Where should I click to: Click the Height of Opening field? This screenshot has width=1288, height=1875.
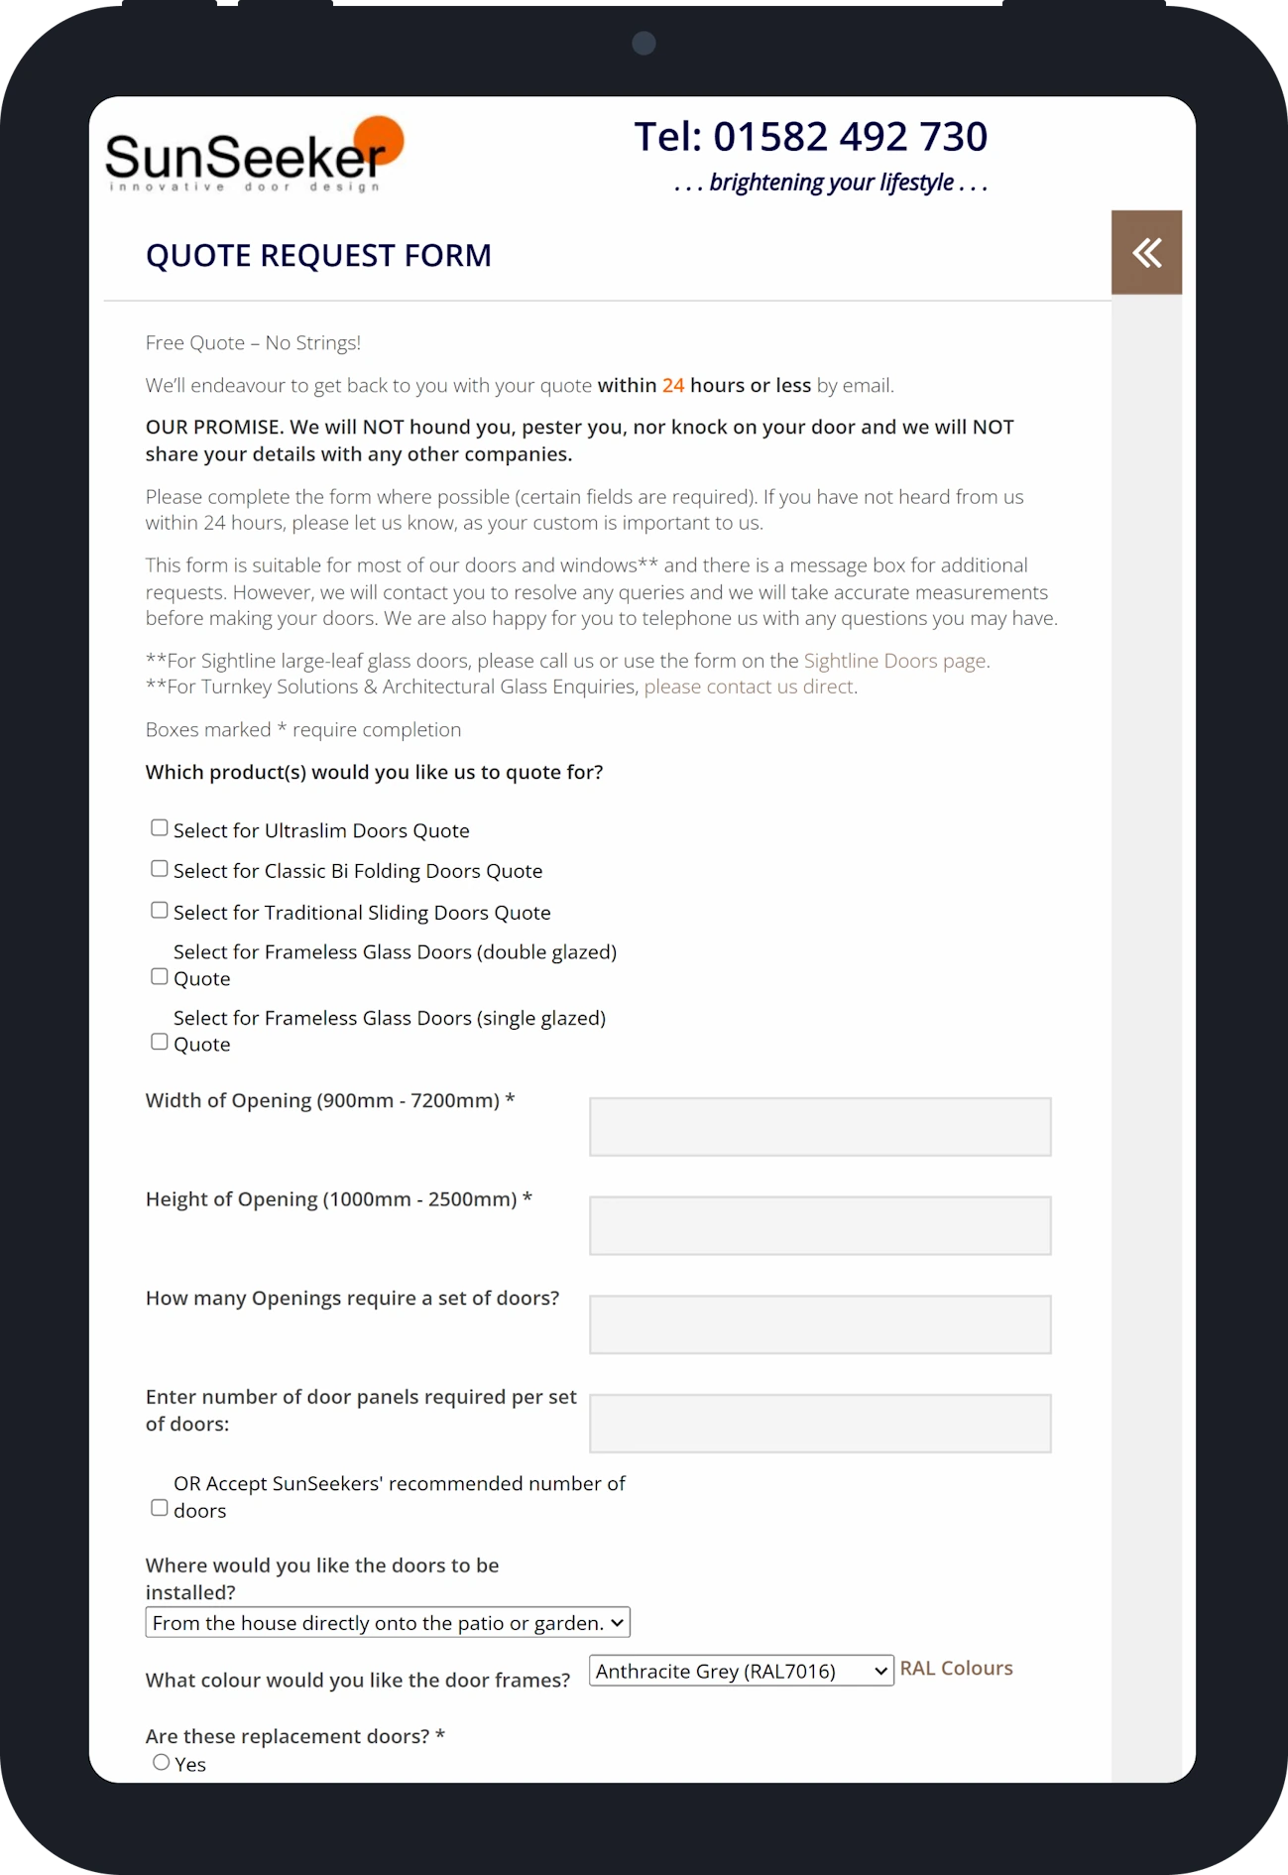point(820,1225)
